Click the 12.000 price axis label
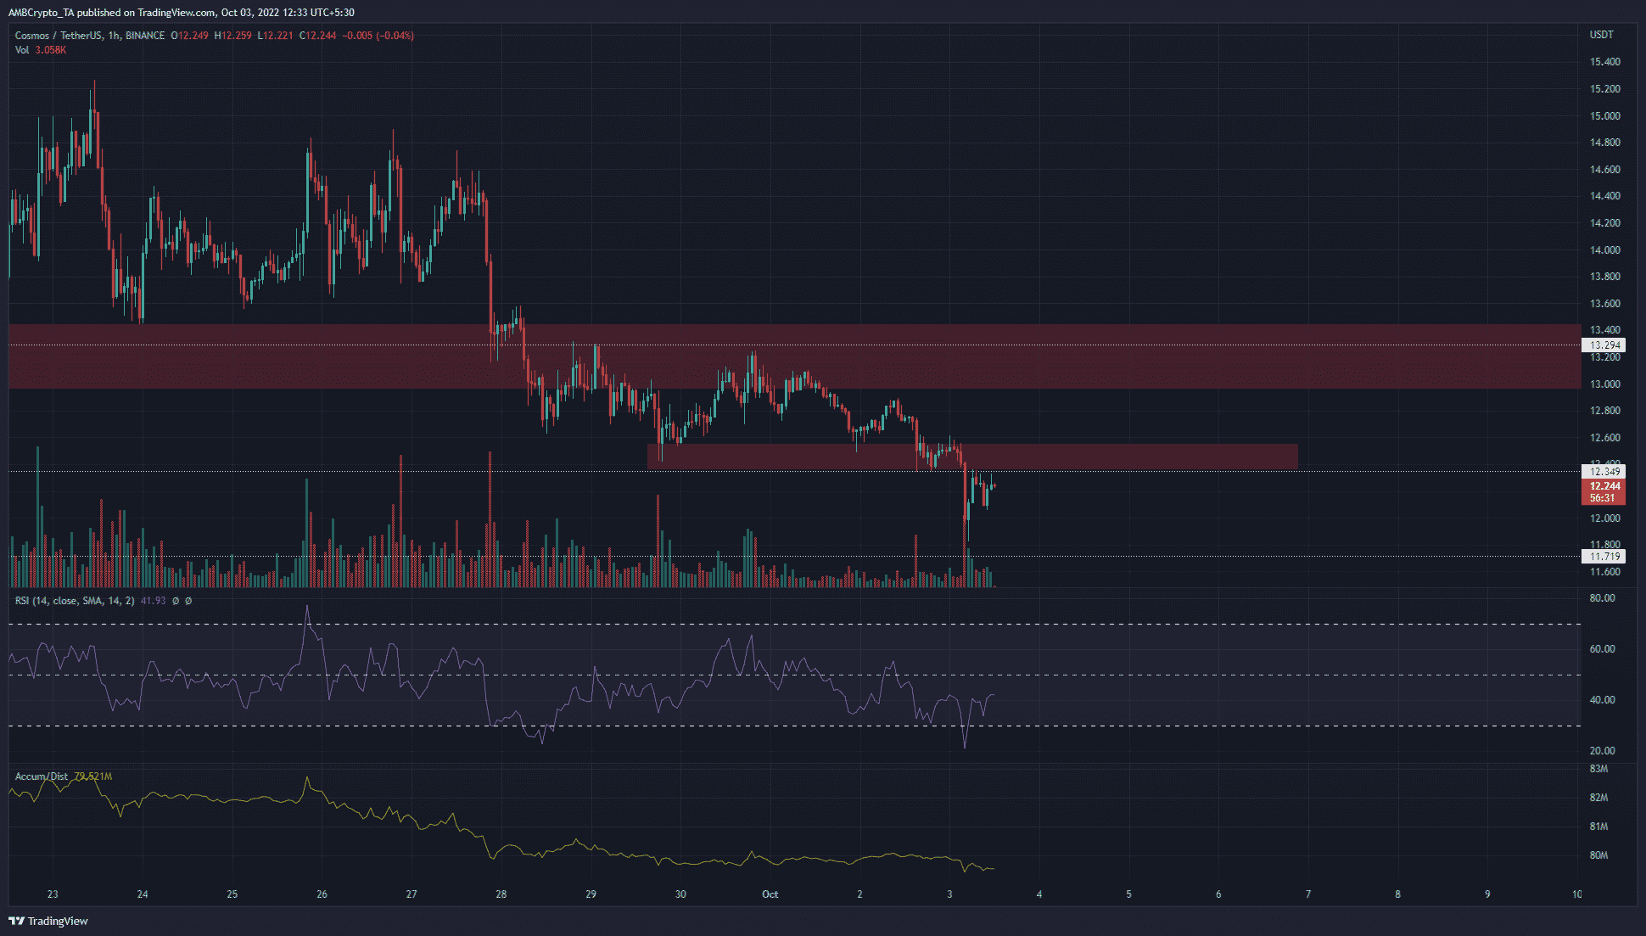The image size is (1646, 936). (1604, 518)
